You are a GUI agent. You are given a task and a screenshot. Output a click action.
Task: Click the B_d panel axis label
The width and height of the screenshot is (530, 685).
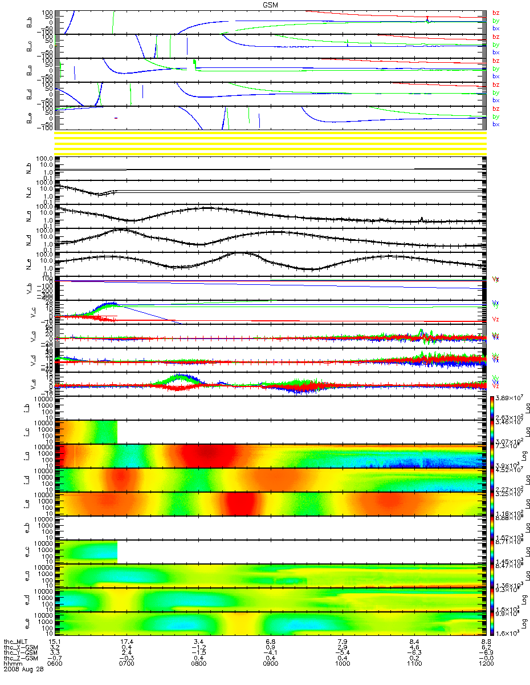[29, 94]
